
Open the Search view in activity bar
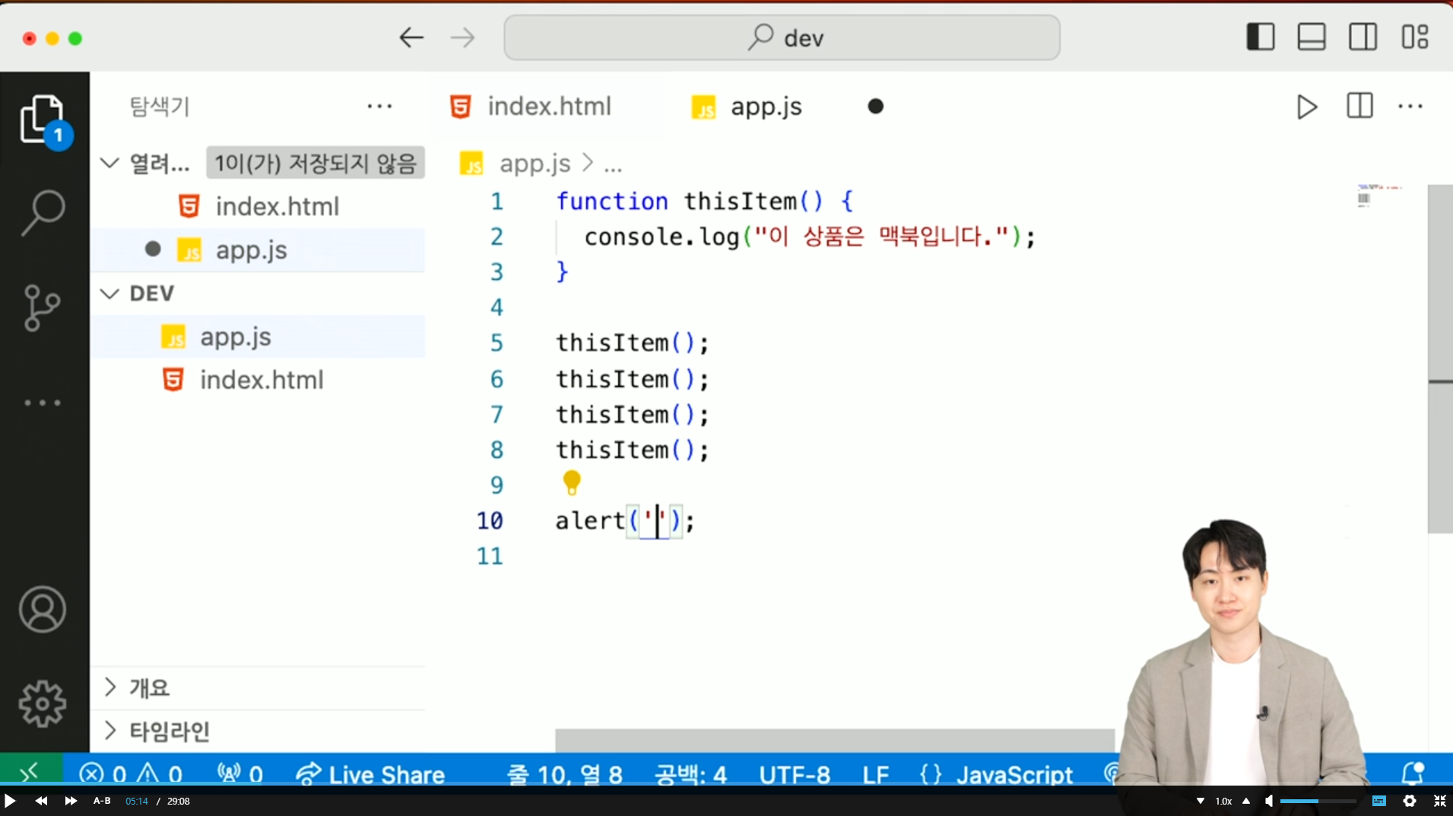click(43, 213)
